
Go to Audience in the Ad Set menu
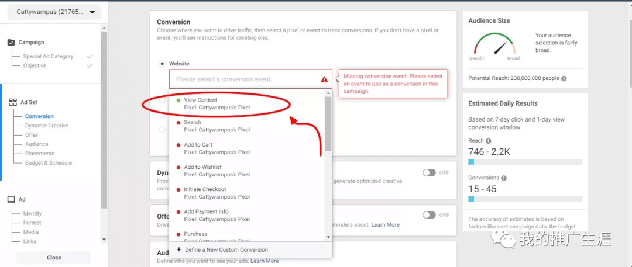click(36, 144)
